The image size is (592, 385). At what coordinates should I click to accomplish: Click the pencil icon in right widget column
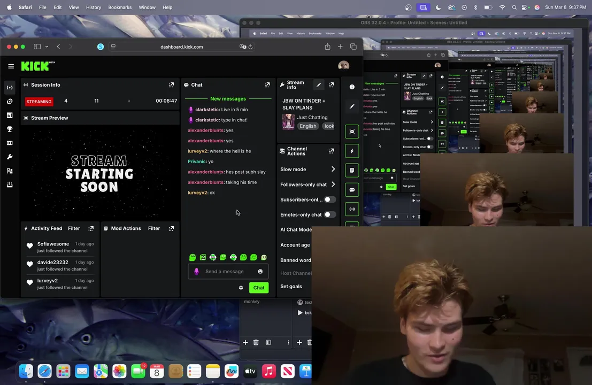[352, 106]
